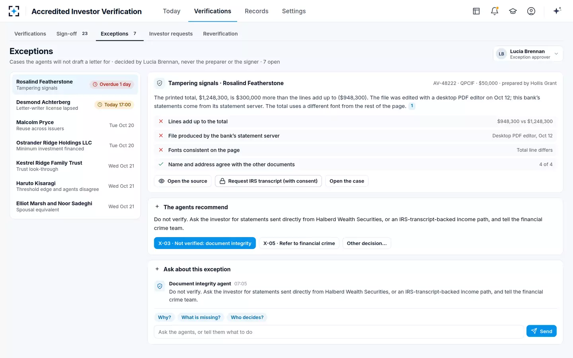This screenshot has width=573, height=358.
Task: Choose X-03 Not verified: document integrity
Action: coord(205,243)
